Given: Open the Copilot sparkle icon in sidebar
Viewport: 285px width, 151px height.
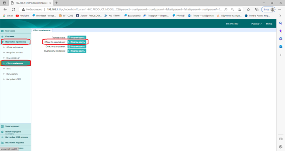Looking at the screenshot, I should coord(281,31).
